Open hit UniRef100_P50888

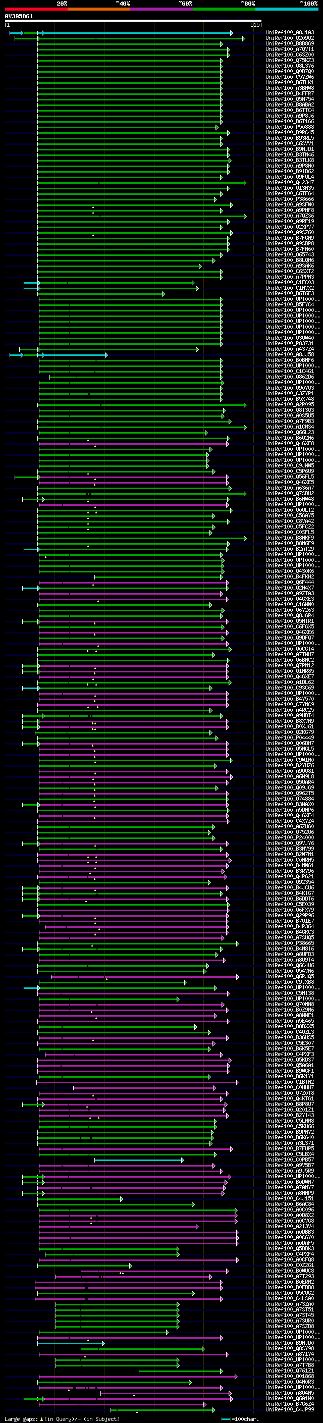290,128
